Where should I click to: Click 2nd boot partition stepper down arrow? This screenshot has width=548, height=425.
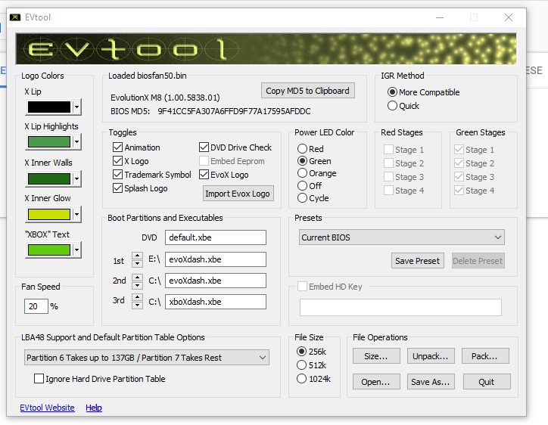137,285
